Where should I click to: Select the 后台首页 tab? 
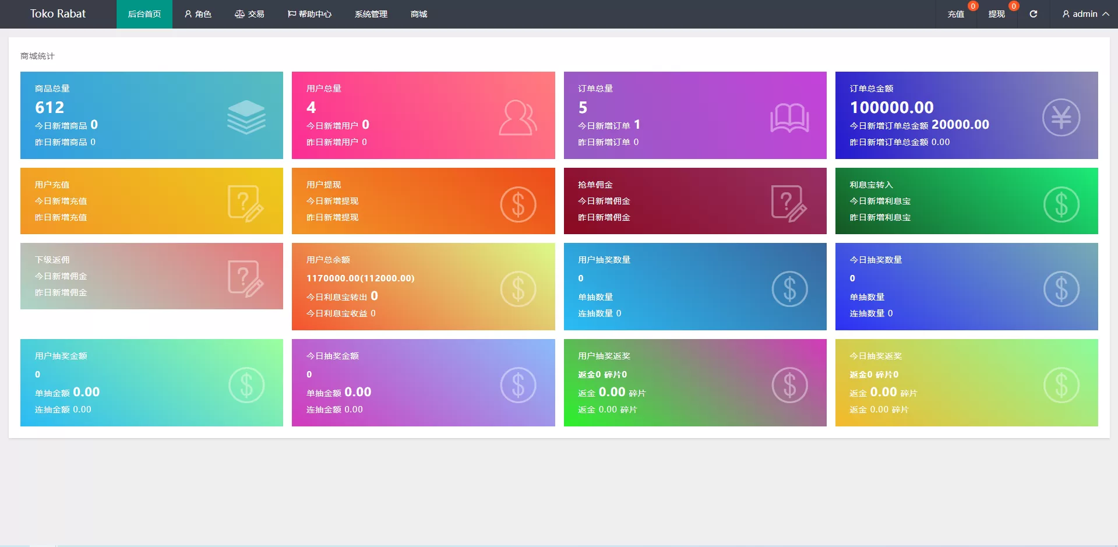tap(144, 14)
